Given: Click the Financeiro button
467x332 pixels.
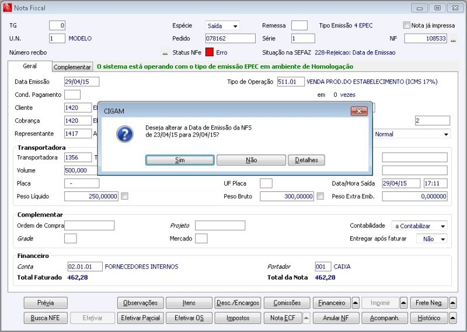Looking at the screenshot, I should pos(332,303).
